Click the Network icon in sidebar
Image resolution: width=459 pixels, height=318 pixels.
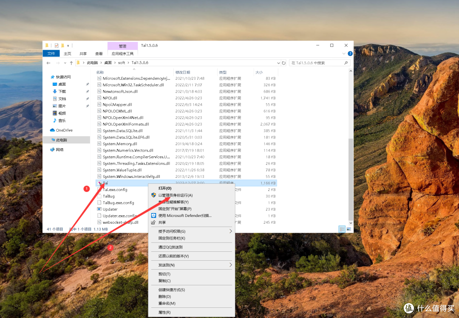coord(52,149)
